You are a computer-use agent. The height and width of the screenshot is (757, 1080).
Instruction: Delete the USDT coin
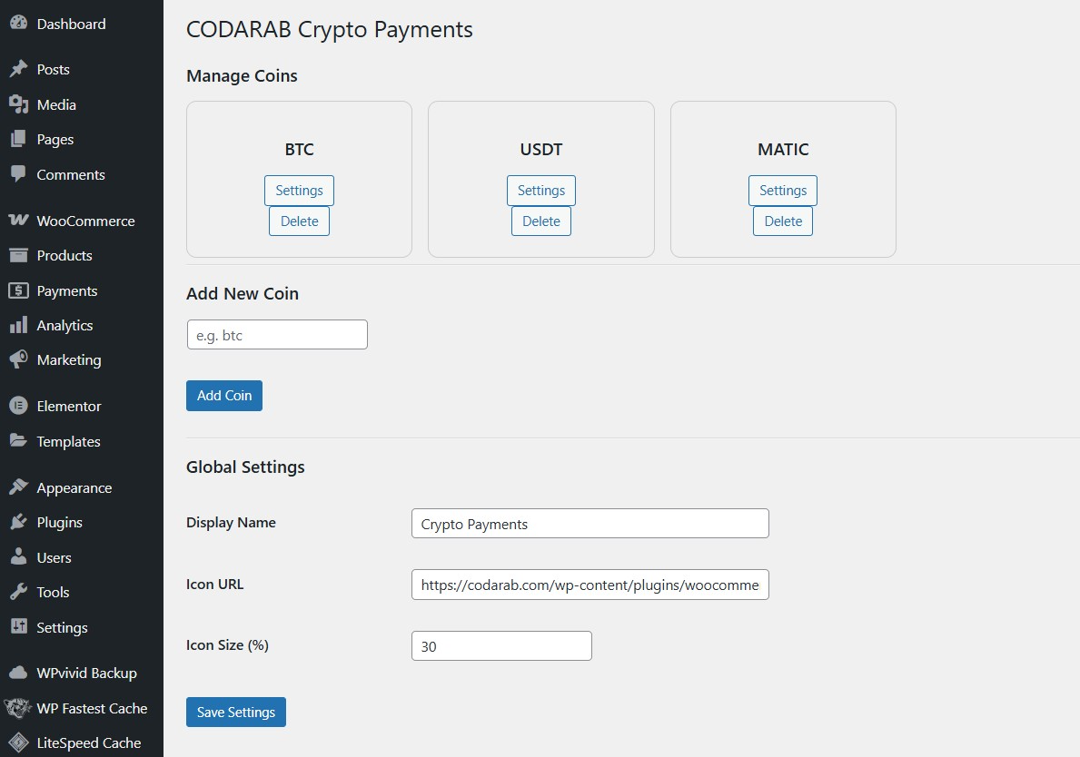click(x=541, y=221)
